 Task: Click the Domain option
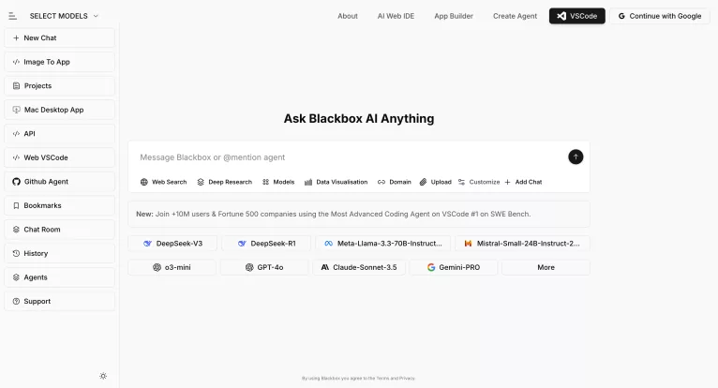tap(395, 182)
